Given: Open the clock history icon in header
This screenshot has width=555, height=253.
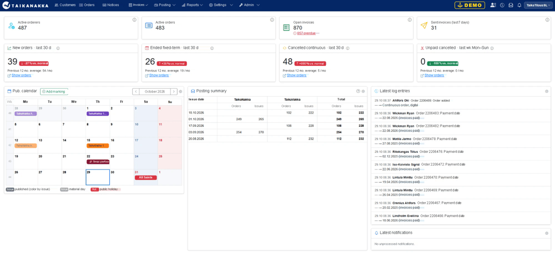Looking at the screenshot, I should click(502, 6).
